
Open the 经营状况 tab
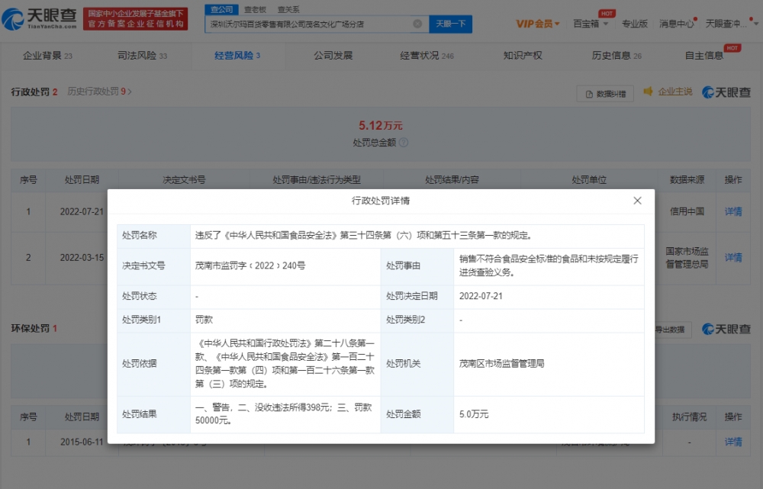[x=427, y=56]
